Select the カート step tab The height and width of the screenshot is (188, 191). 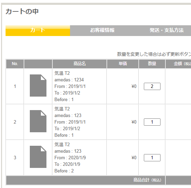[38, 30]
